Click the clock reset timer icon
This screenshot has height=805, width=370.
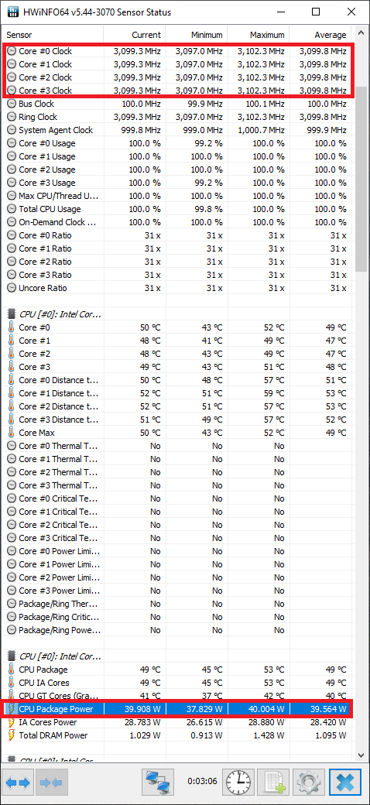tap(238, 782)
